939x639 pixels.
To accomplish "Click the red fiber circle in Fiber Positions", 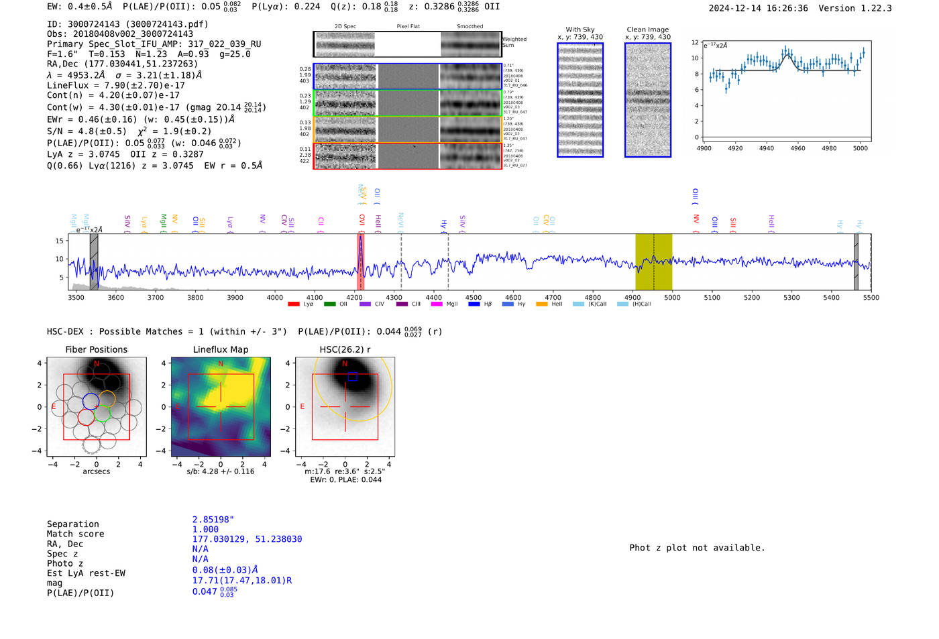I will [x=86, y=417].
